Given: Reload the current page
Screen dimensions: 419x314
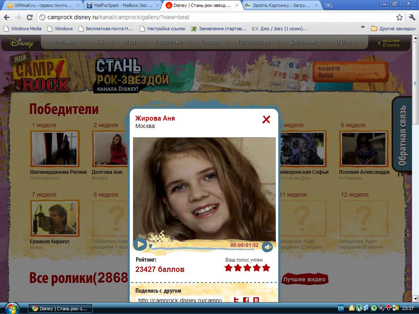Looking at the screenshot, I should 29,17.
